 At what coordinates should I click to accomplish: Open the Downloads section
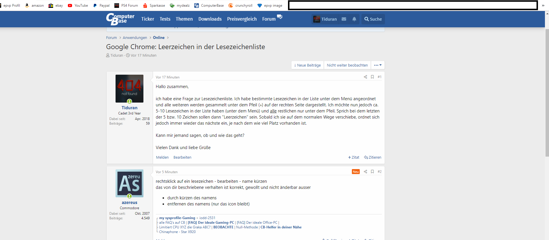click(x=210, y=19)
